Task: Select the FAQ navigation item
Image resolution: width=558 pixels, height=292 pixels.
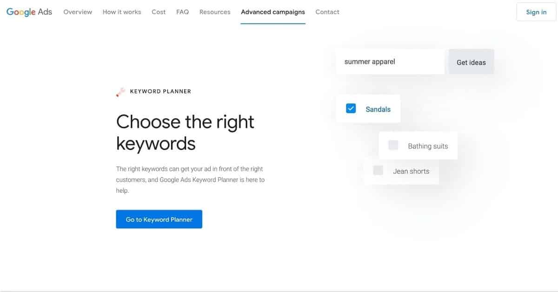Action: click(183, 12)
